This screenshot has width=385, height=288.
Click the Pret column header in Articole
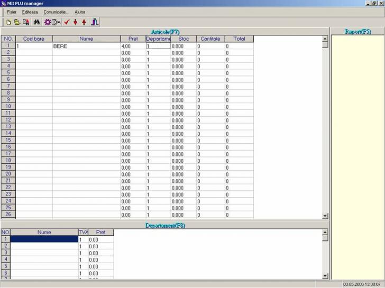pyautogui.click(x=133, y=39)
